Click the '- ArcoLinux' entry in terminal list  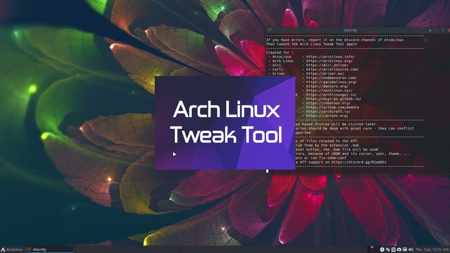point(280,57)
